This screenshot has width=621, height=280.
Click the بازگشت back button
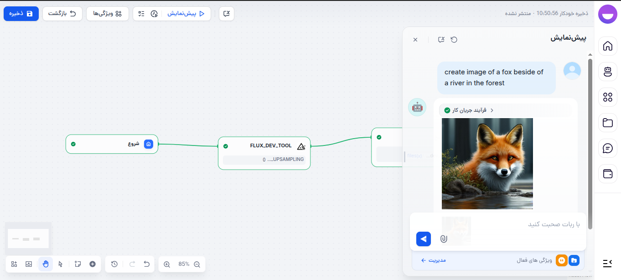click(62, 14)
